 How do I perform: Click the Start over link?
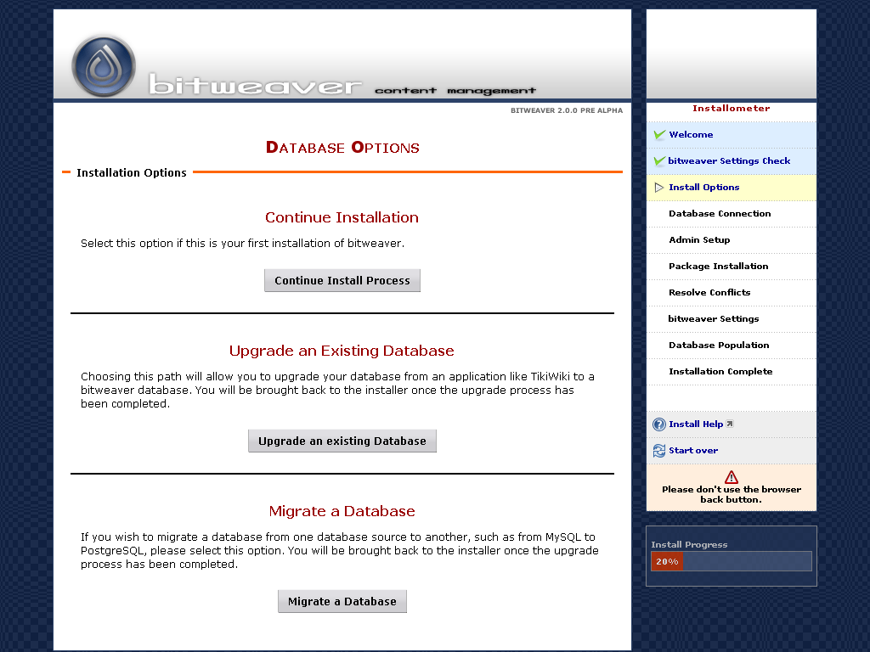pos(693,451)
